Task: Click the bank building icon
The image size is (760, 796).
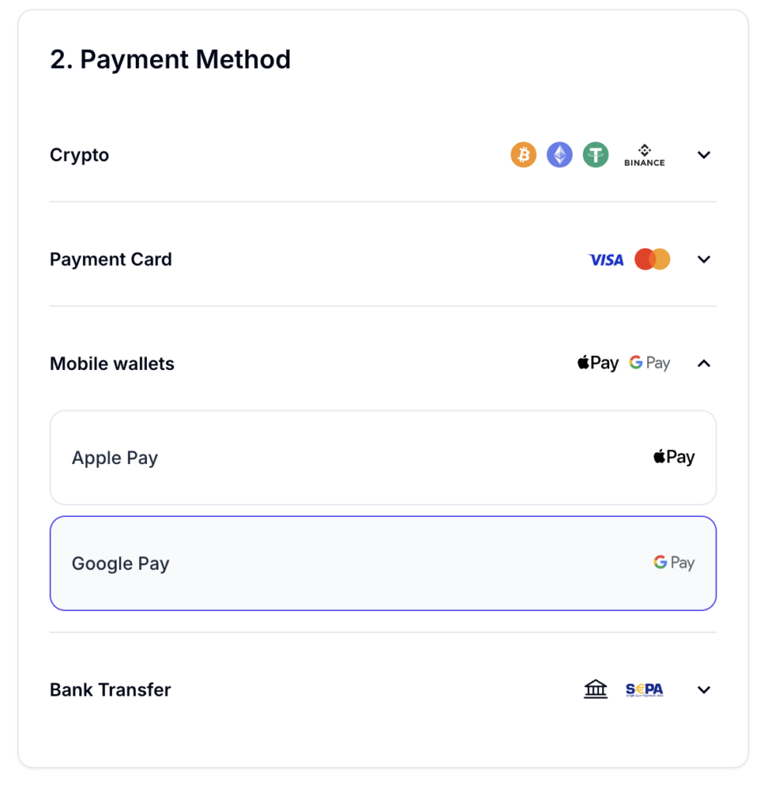Action: [596, 690]
